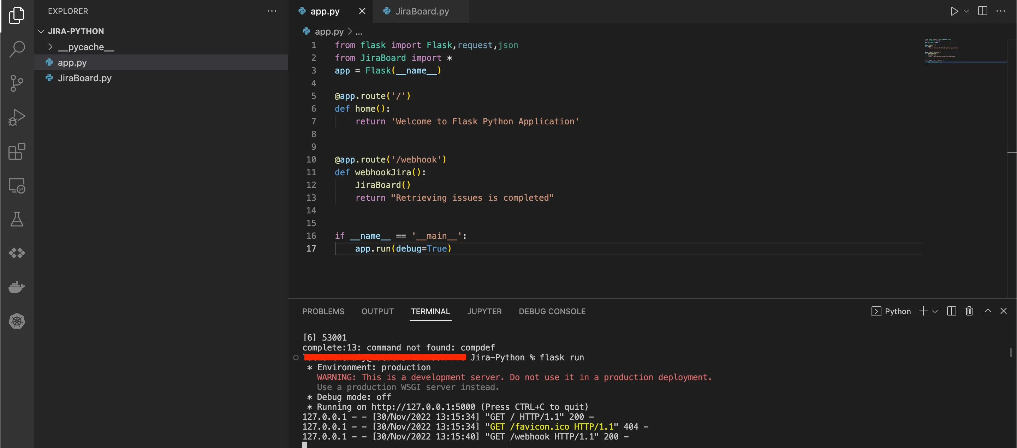Switch to the OUTPUT panel tab
Viewport: 1017px width, 448px height.
pos(377,311)
